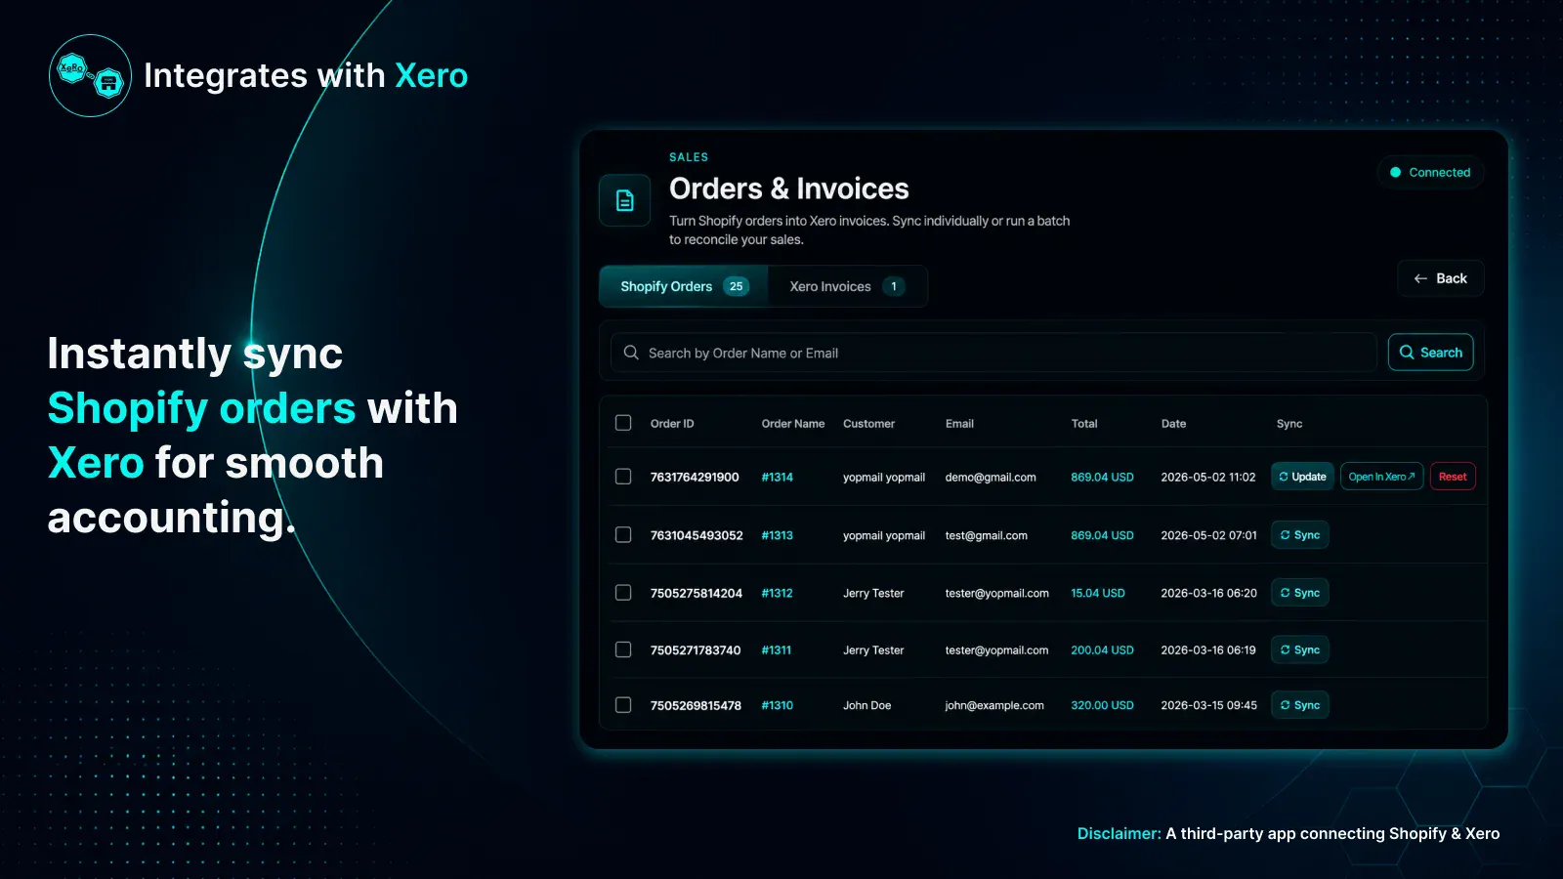Viewport: 1563px width, 879px height.
Task: Tick the checkbox for order #1311
Action: (623, 649)
